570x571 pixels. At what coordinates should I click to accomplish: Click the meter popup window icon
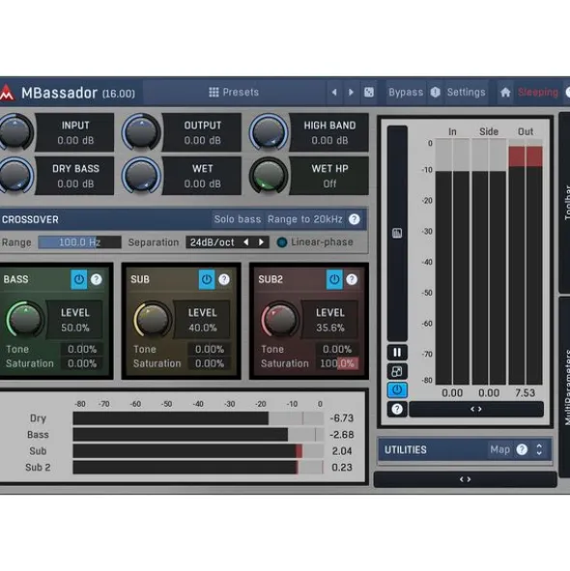pyautogui.click(x=397, y=371)
